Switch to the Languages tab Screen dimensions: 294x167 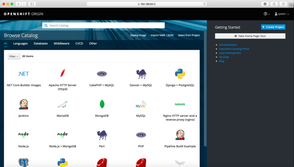tap(21, 43)
